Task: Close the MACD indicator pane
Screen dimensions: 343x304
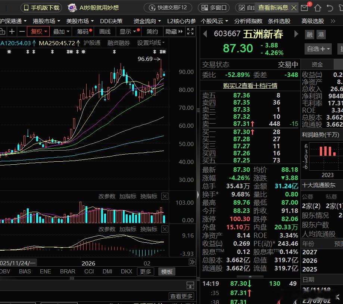Action: pos(165,229)
